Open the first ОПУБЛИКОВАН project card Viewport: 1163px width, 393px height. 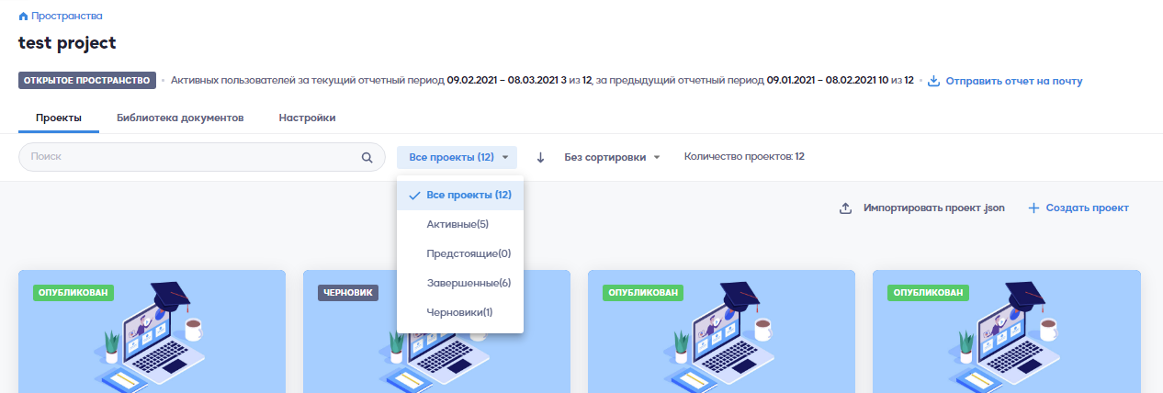point(152,331)
